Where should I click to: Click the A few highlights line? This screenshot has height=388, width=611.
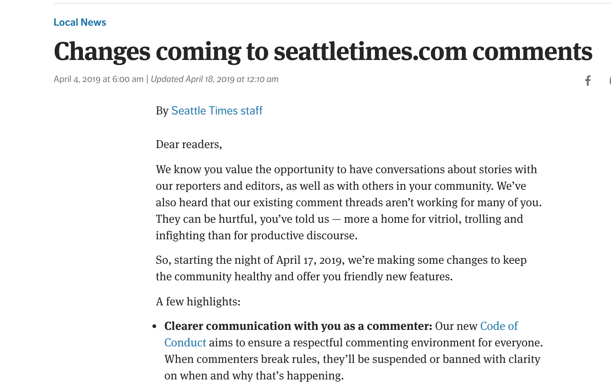[x=198, y=301]
